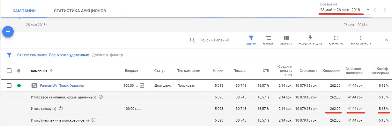The height and width of the screenshot is (126, 392).
Task: Click budget chart icon in FarmasiUA row
Action: 142,85
